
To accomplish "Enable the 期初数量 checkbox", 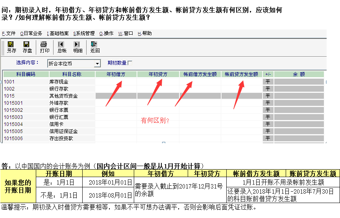I will [130, 63].
